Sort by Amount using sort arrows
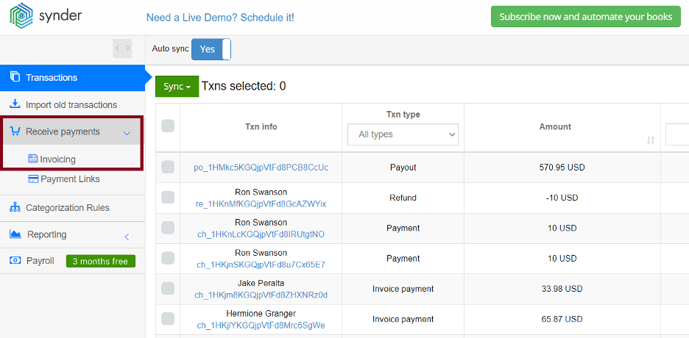The image size is (689, 338). (x=651, y=140)
